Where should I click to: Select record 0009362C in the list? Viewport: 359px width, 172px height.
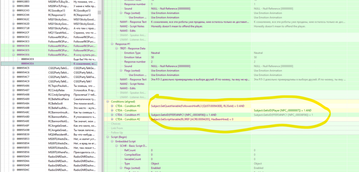23,19
